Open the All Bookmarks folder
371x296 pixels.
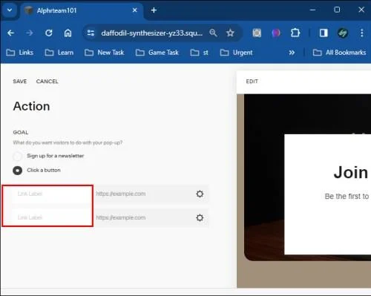339,53
